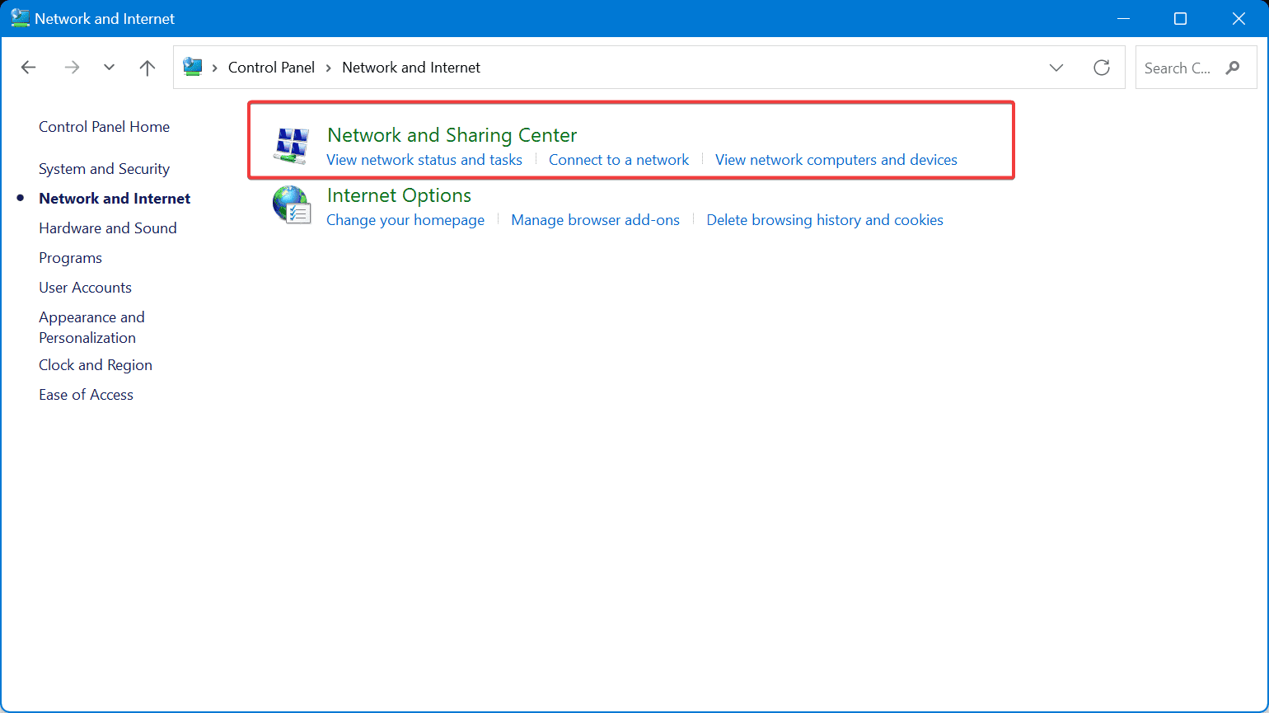Click the Internet Options globe icon
This screenshot has height=713, width=1269.
point(292,205)
